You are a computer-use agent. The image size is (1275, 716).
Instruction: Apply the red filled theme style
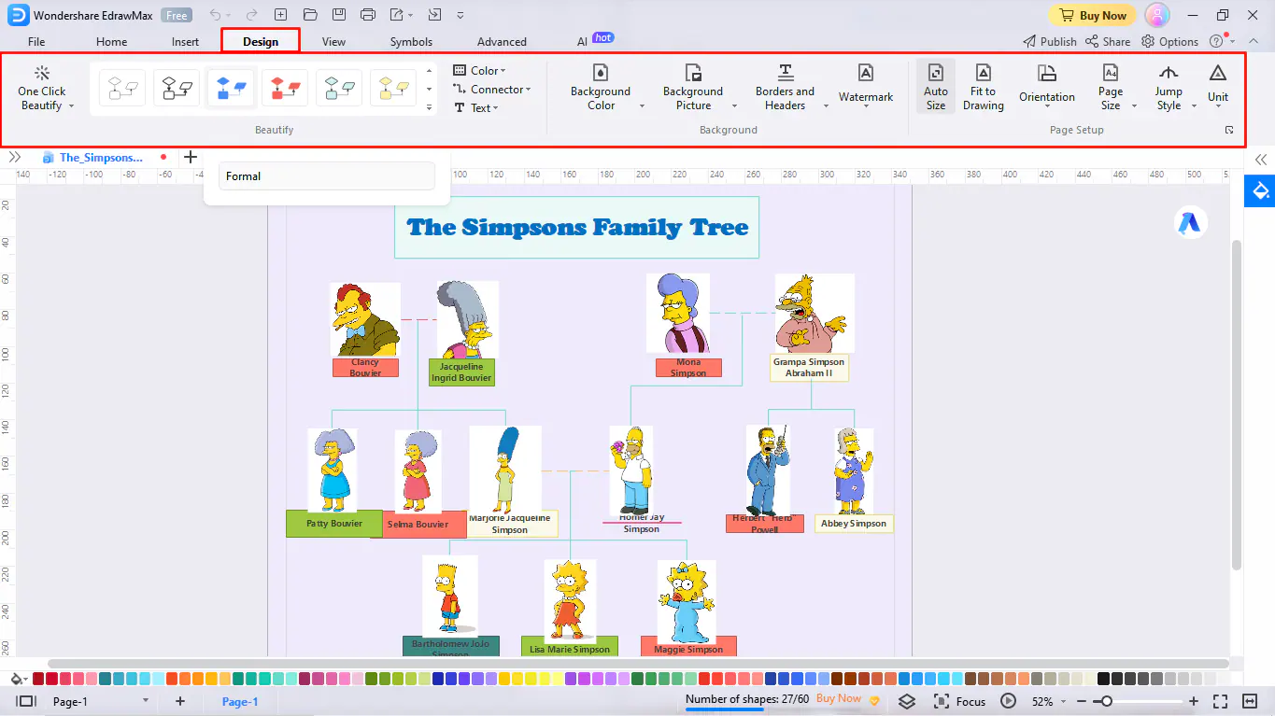pyautogui.click(x=285, y=89)
